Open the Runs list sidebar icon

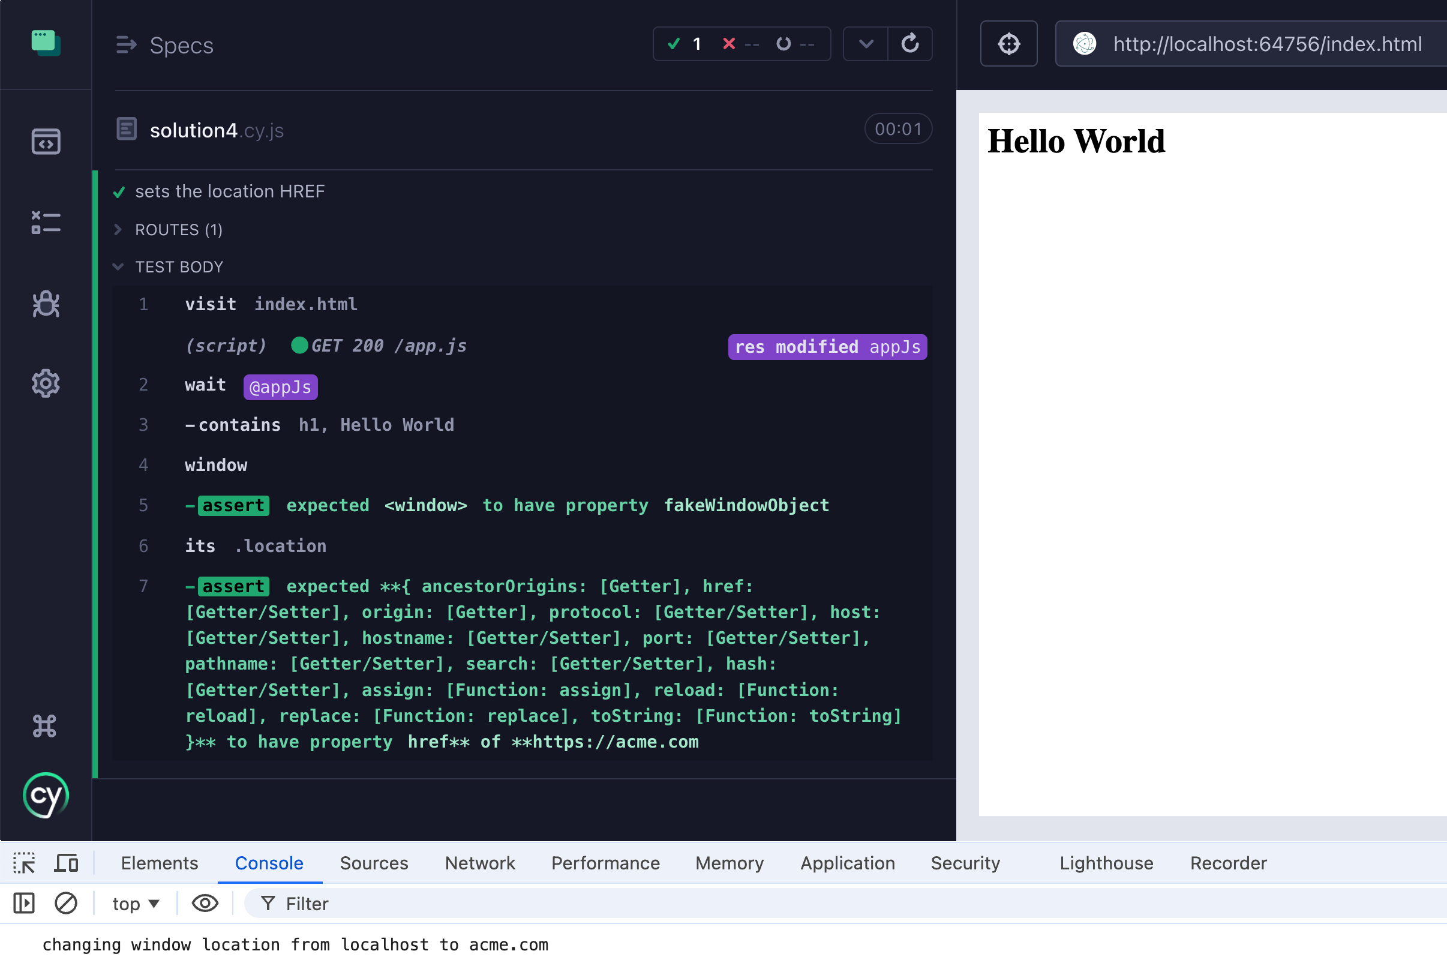click(46, 223)
